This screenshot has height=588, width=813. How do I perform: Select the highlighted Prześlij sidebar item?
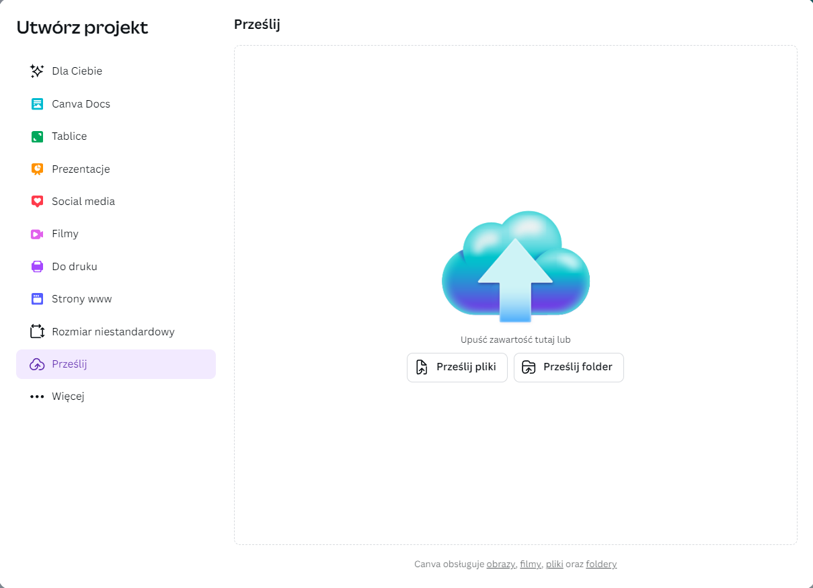116,364
